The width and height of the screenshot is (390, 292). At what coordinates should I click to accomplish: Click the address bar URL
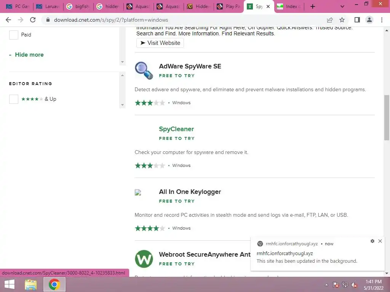(x=111, y=20)
